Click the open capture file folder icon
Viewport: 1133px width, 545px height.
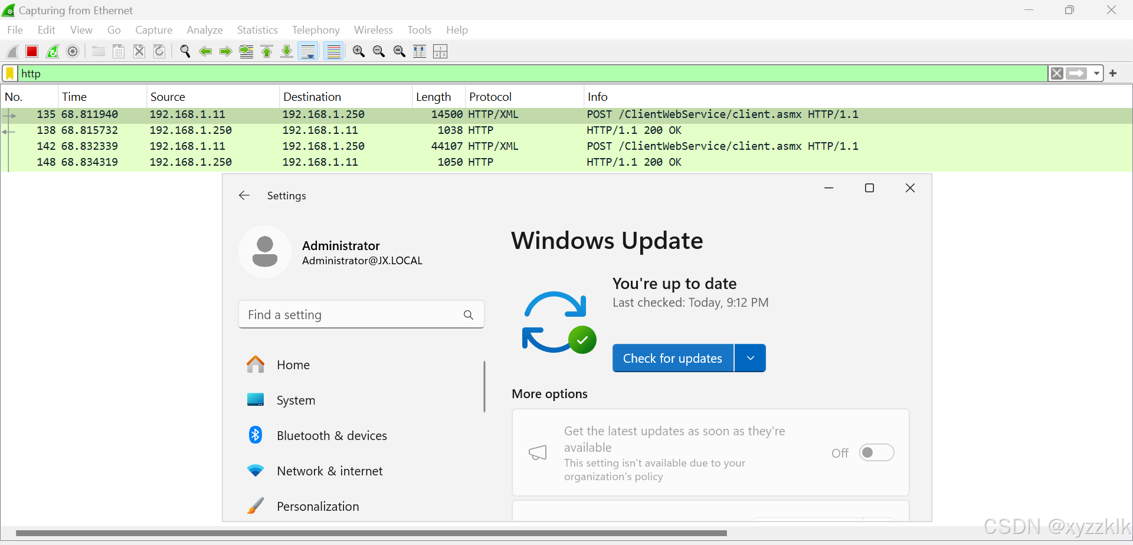(x=99, y=52)
